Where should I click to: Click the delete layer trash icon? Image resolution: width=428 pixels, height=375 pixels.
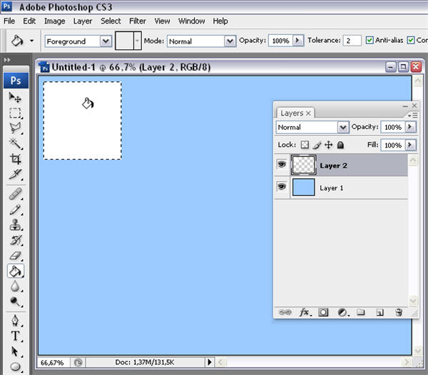click(399, 312)
